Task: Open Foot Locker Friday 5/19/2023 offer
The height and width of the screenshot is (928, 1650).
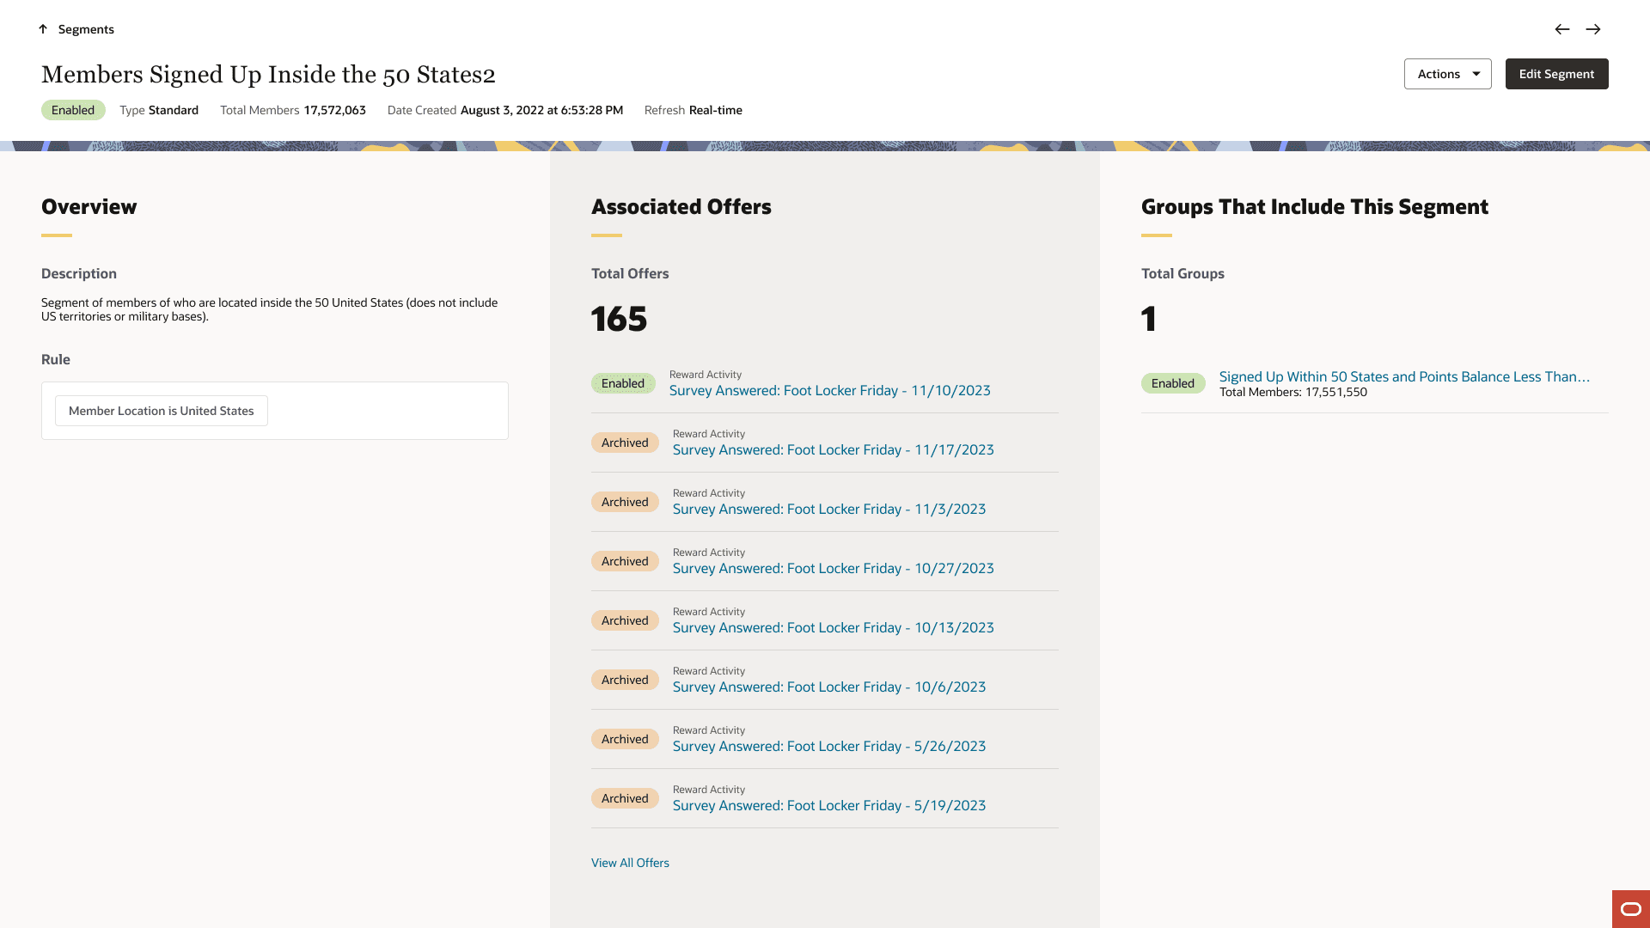Action: click(x=828, y=806)
